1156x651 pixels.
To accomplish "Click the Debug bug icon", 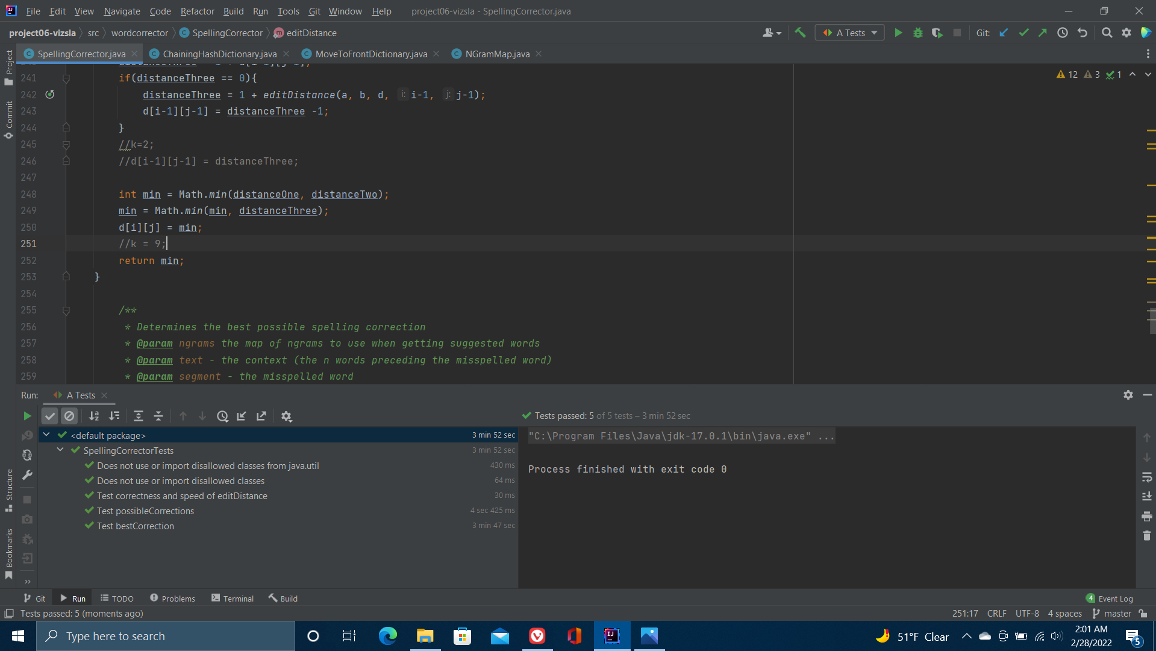I will (917, 33).
